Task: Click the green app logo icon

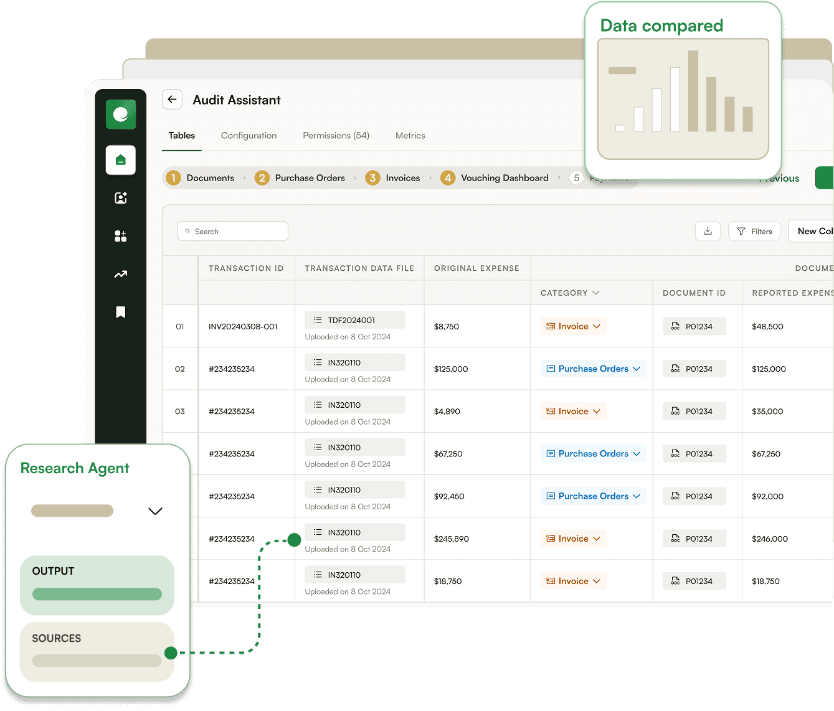Action: point(121,115)
